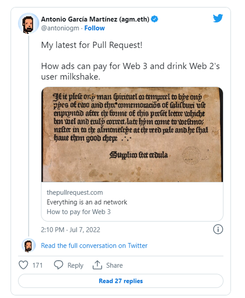Click the @antoniogm handle
245x298 pixels.
[x=60, y=28]
